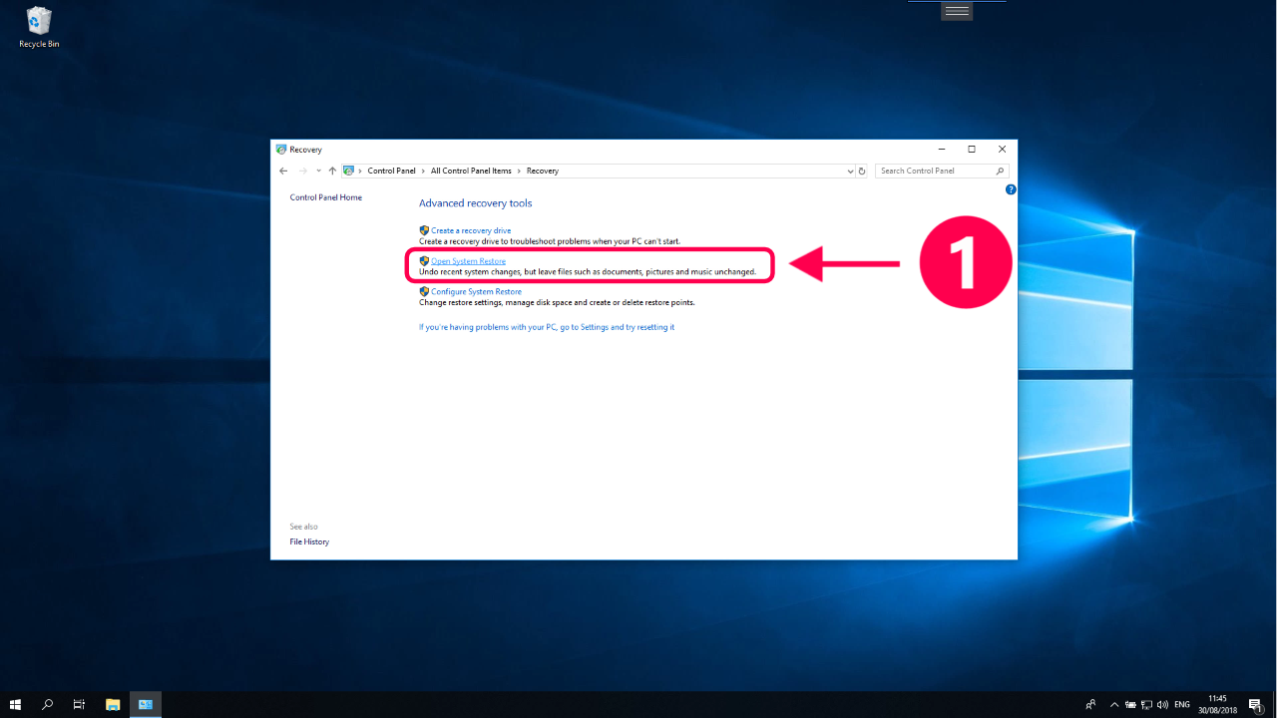The image size is (1277, 718).
Task: Click Configure System Restore link
Action: (x=476, y=291)
